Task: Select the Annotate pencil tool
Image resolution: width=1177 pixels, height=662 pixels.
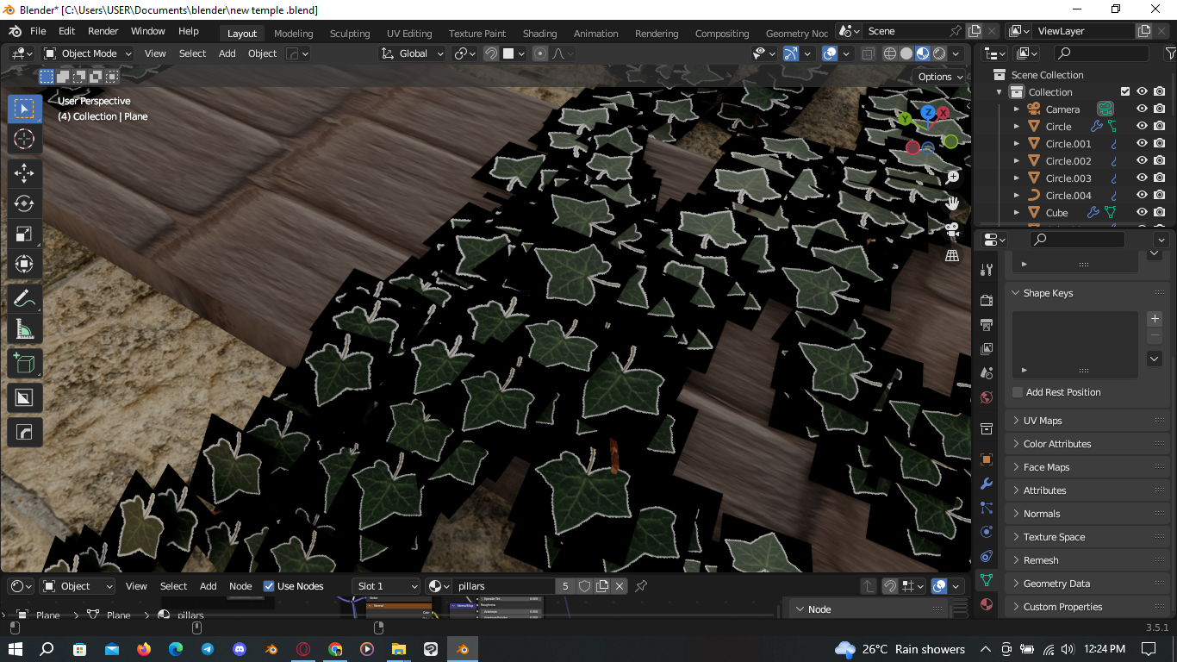Action: point(24,299)
